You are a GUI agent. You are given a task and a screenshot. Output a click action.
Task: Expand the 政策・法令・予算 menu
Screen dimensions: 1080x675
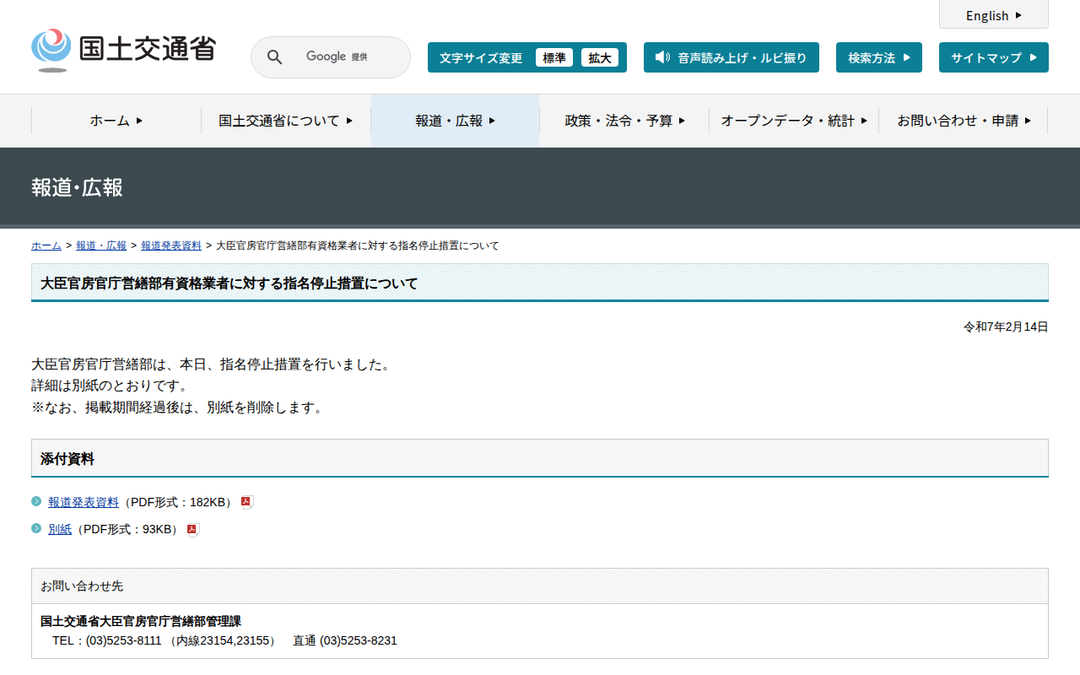[x=624, y=121]
